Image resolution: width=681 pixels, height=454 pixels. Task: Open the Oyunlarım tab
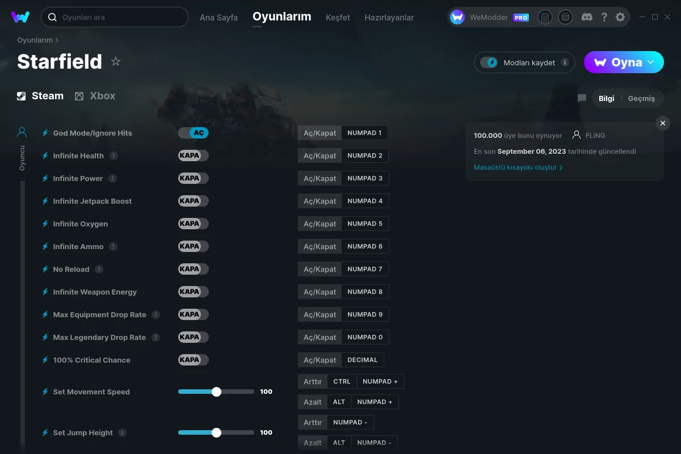[x=282, y=16]
